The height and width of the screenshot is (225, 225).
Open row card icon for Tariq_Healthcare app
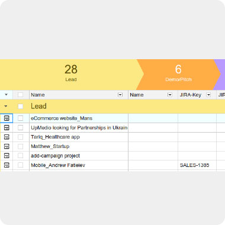click(x=7, y=137)
